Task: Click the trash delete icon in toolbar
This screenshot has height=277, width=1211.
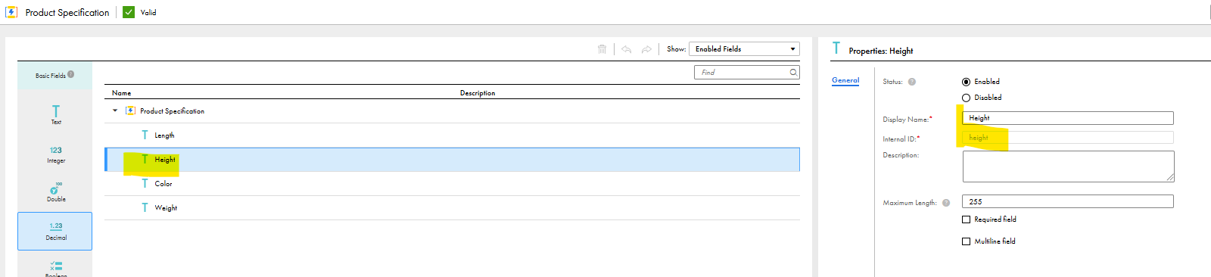Action: [x=602, y=49]
